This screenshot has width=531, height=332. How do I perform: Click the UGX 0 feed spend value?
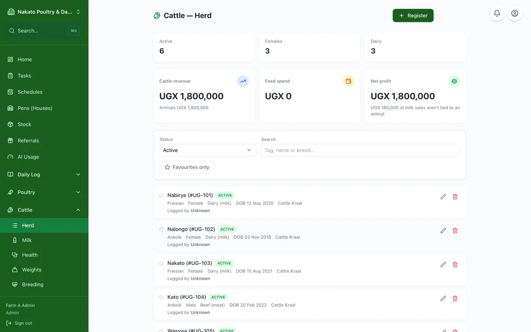coord(278,96)
